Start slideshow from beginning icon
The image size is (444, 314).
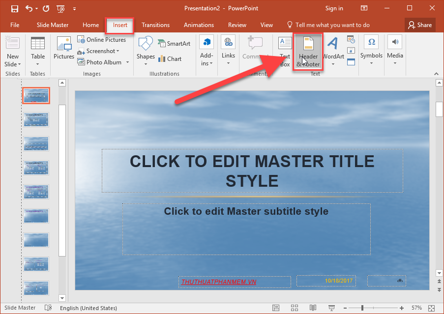pos(60,9)
